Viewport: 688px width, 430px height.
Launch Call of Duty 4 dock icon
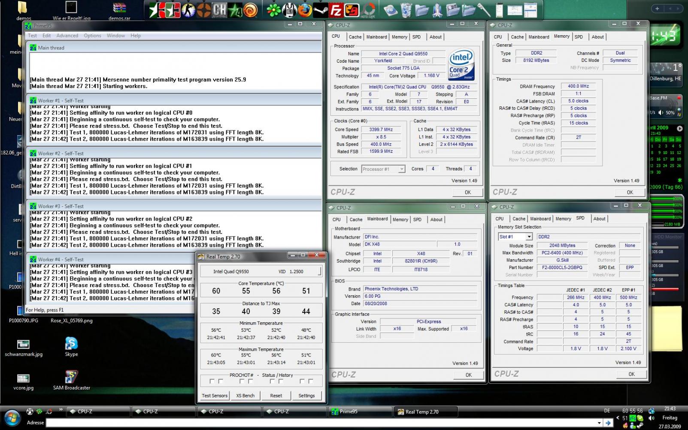(235, 9)
